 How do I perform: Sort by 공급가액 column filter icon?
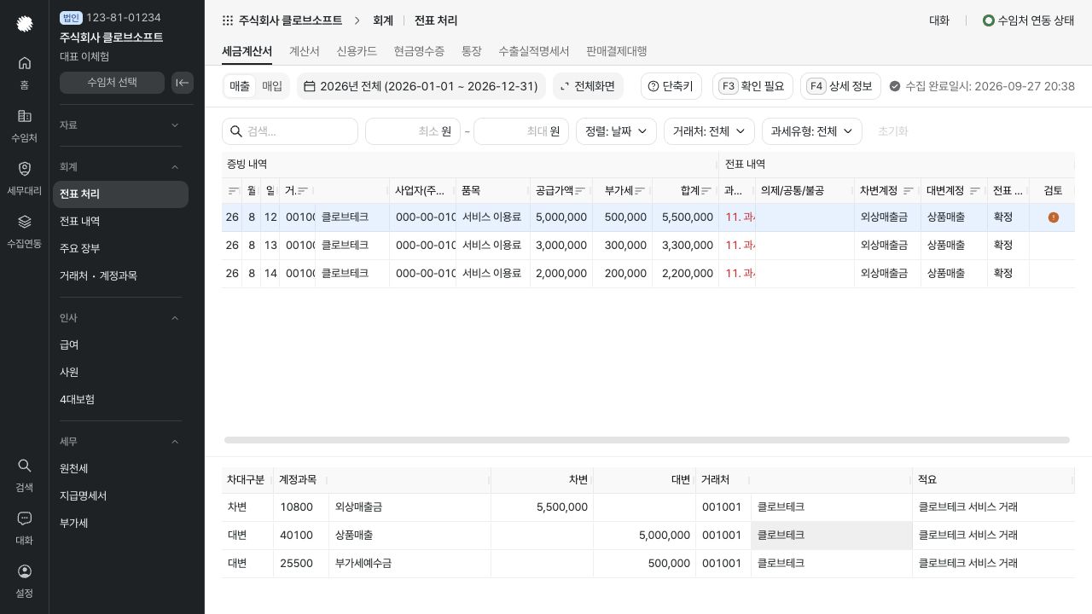[x=580, y=191]
